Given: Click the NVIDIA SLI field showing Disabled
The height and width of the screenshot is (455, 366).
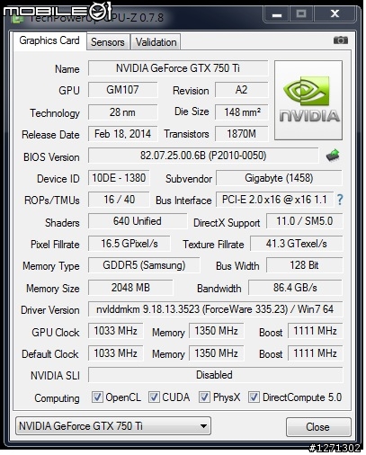Looking at the screenshot, I should click(x=215, y=375).
